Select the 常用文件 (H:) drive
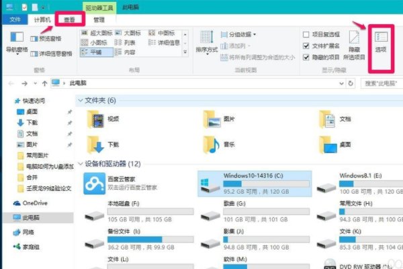The image size is (403, 269). (359, 212)
